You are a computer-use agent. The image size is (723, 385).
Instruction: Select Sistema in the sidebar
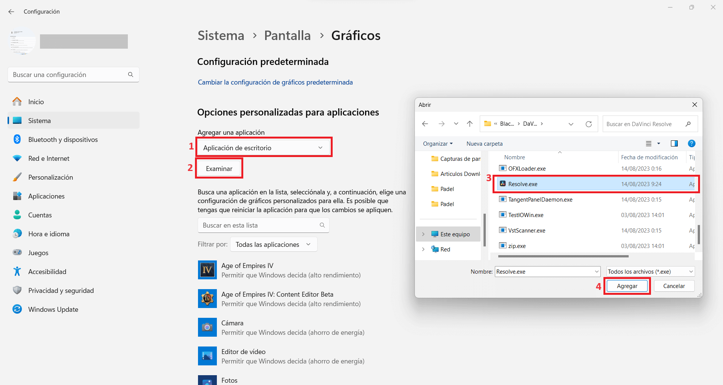click(74, 120)
